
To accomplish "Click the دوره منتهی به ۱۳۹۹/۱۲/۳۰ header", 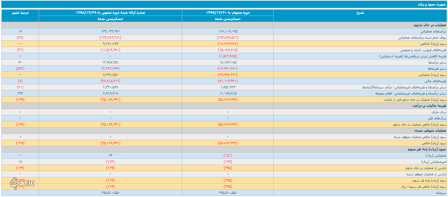I will point(228,12).
